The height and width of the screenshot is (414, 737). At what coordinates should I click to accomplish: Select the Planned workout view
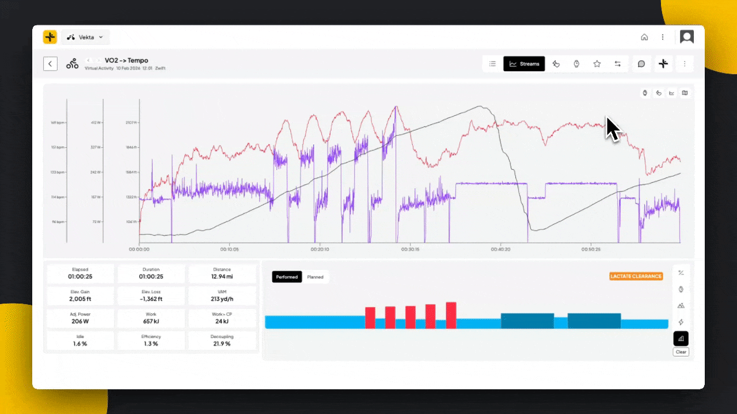tap(315, 277)
